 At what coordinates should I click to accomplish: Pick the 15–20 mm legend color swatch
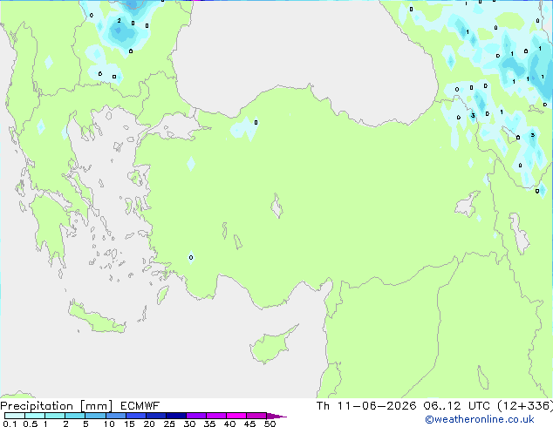[135, 416]
